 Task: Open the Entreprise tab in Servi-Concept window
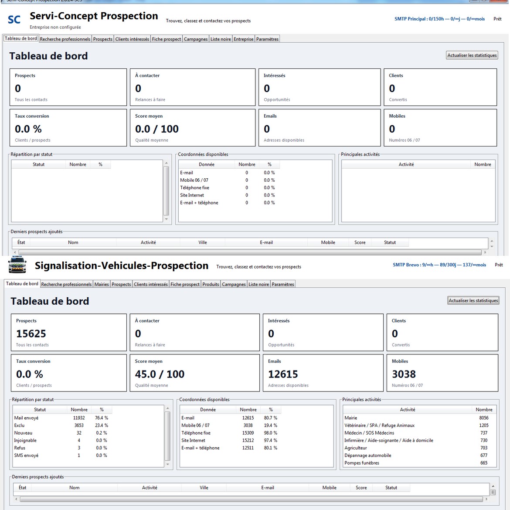(x=244, y=39)
